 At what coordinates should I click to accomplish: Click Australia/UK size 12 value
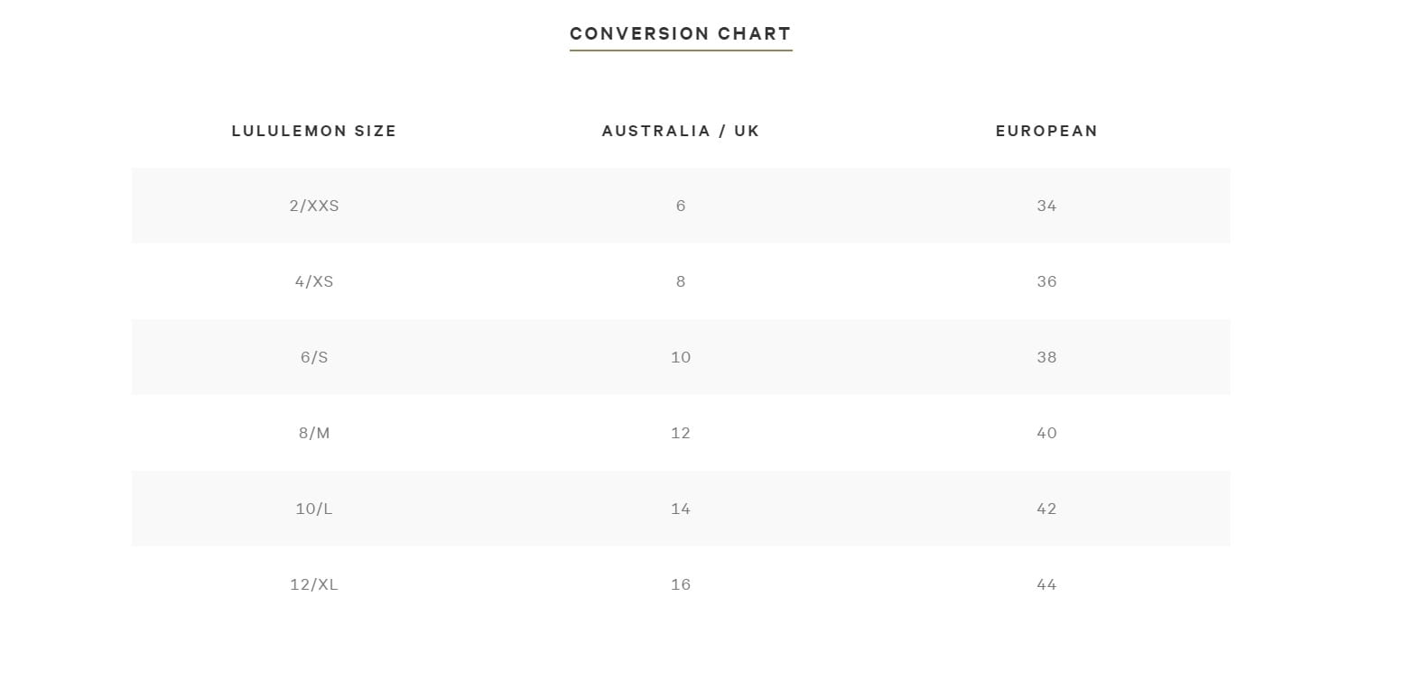click(x=681, y=433)
